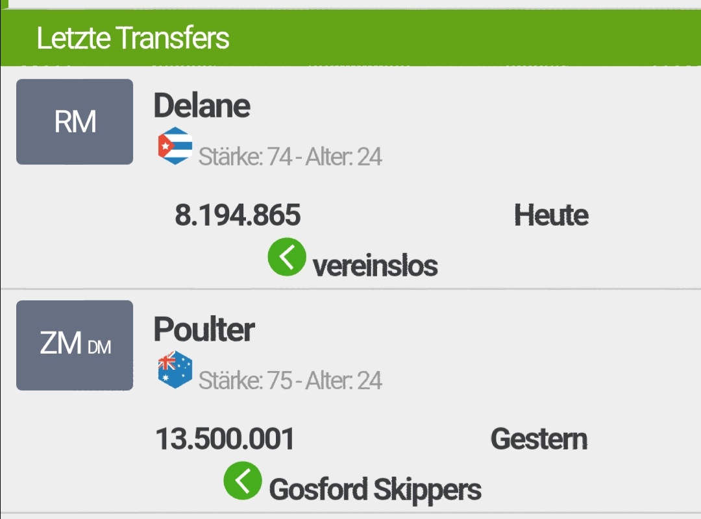
Task: Tap the transfer fee 8.194.865
Action: (238, 215)
